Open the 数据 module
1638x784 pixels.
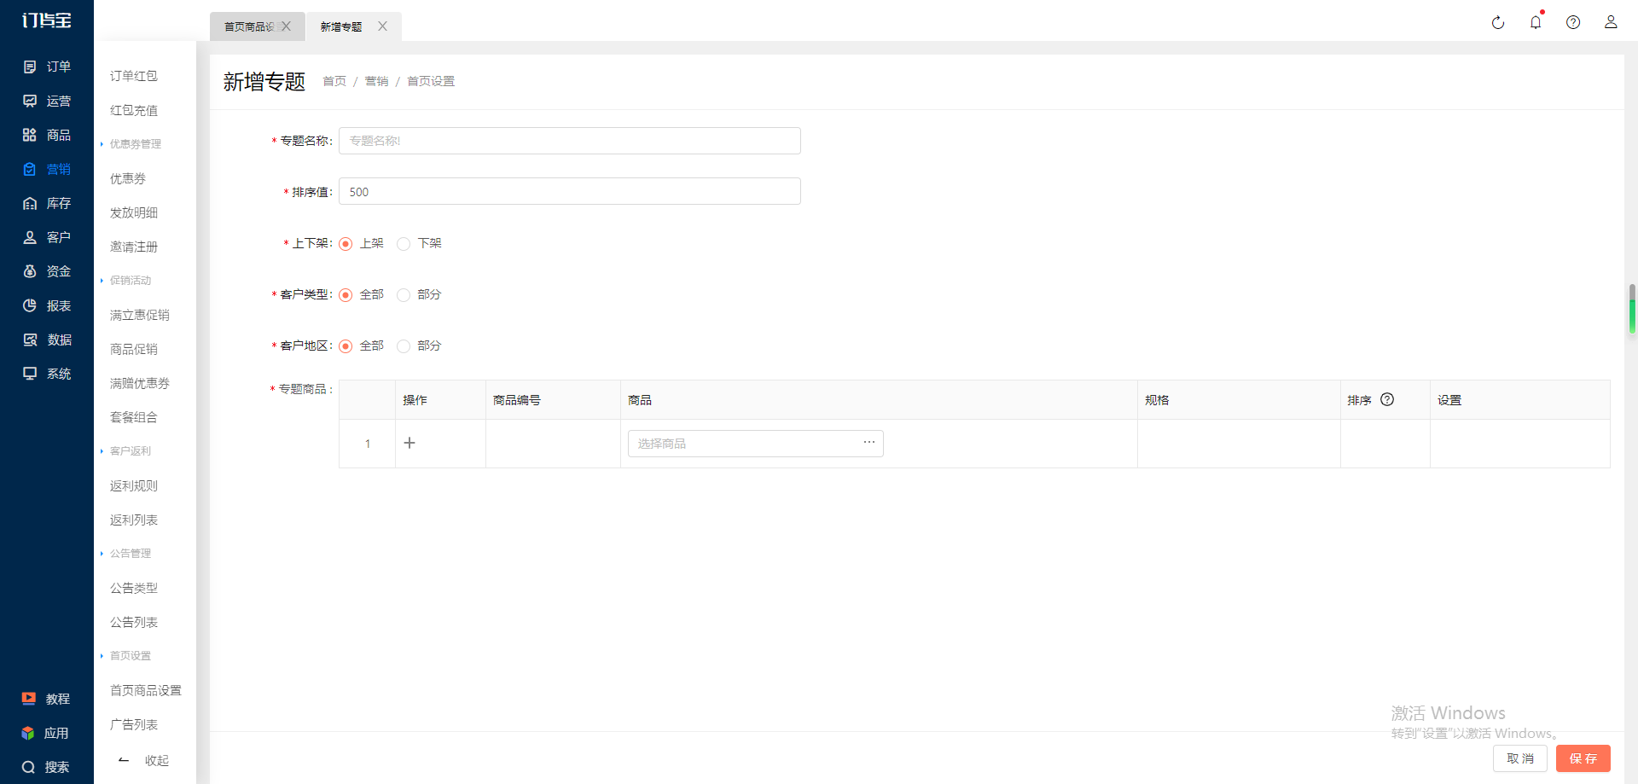click(47, 340)
